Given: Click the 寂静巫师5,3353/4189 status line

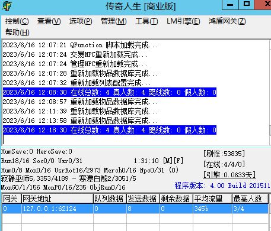Looking at the screenshot, I should point(69,178).
